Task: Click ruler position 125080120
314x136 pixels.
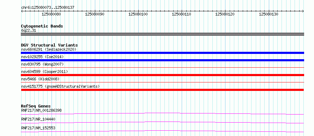Action: click(x=225, y=14)
